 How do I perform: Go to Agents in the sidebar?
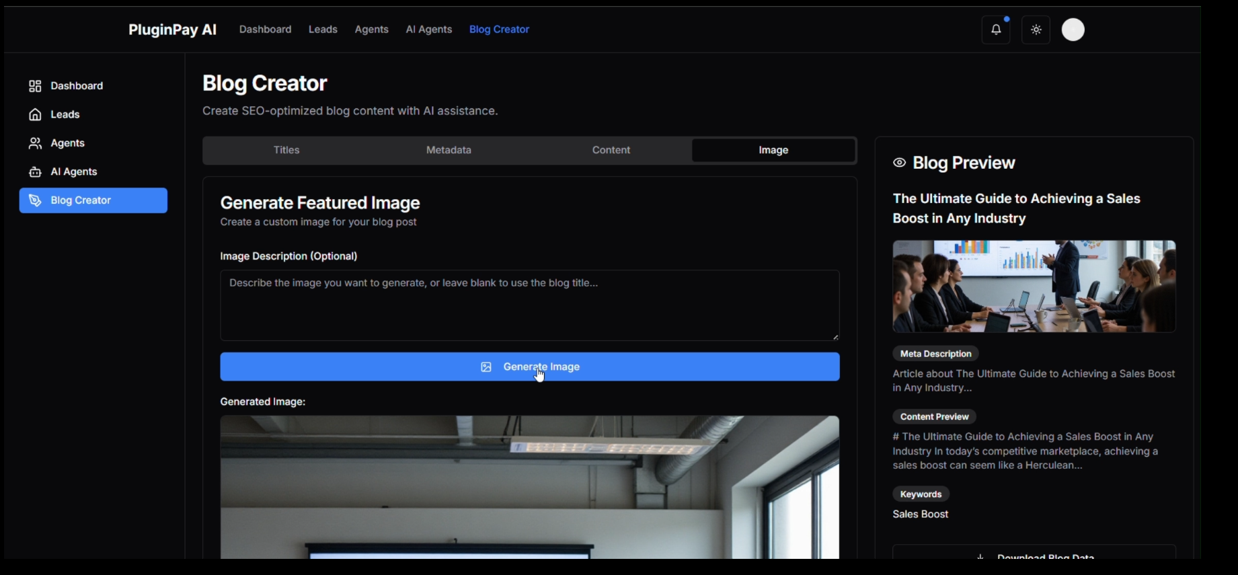(x=93, y=143)
